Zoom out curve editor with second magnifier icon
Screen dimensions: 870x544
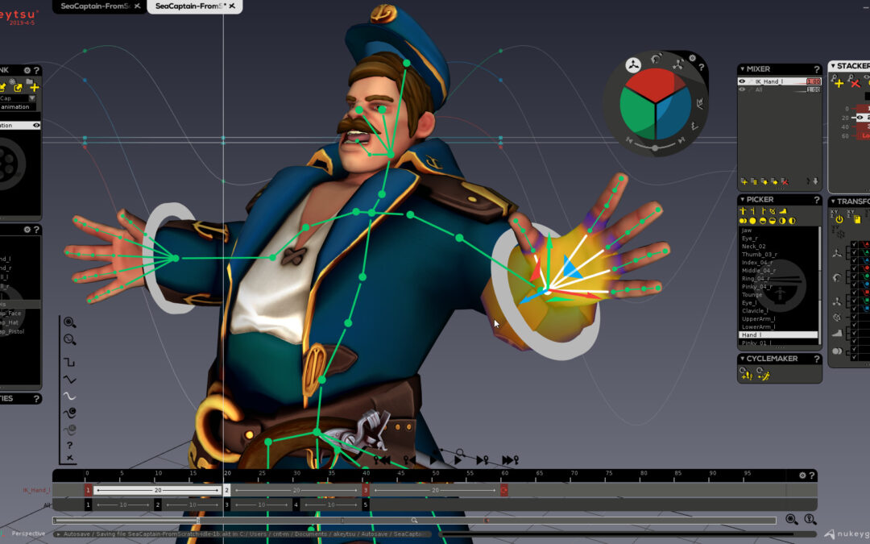tap(69, 340)
